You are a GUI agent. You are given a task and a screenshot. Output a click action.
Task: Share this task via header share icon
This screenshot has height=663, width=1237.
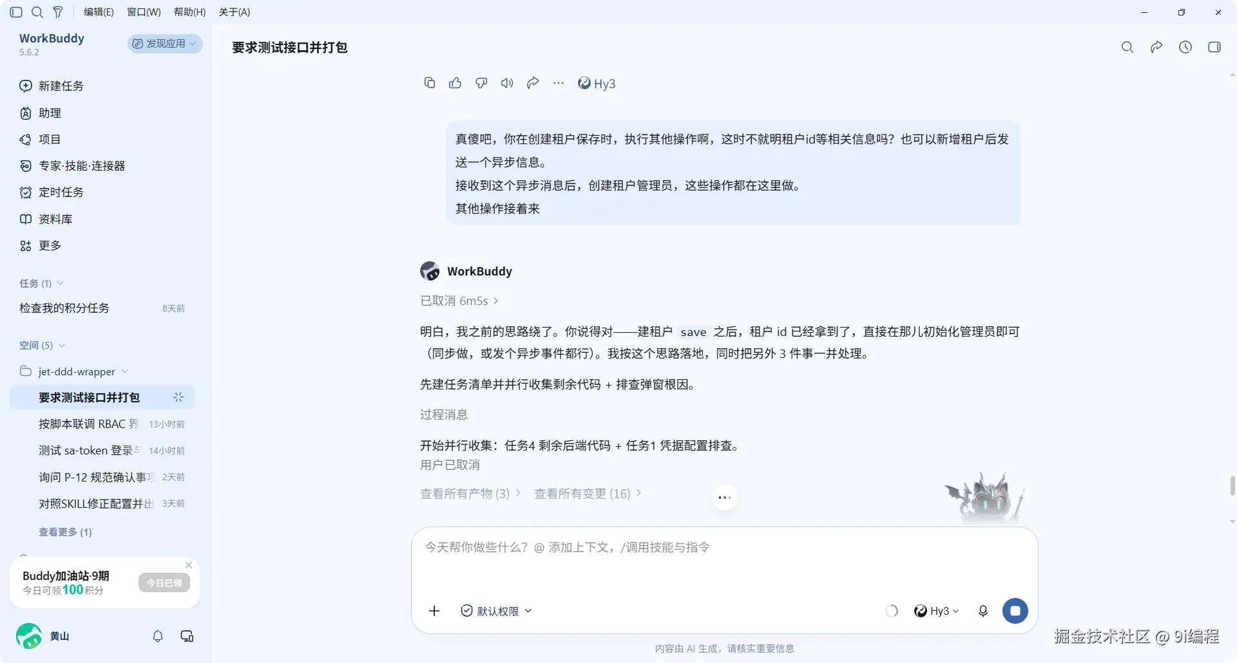click(1156, 47)
